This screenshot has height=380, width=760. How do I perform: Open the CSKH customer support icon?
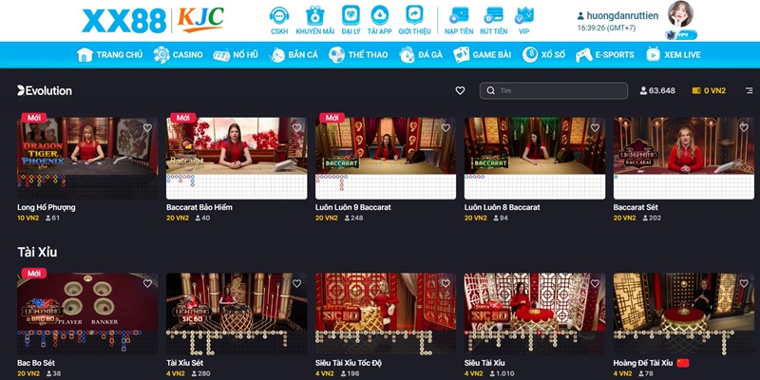point(279,17)
